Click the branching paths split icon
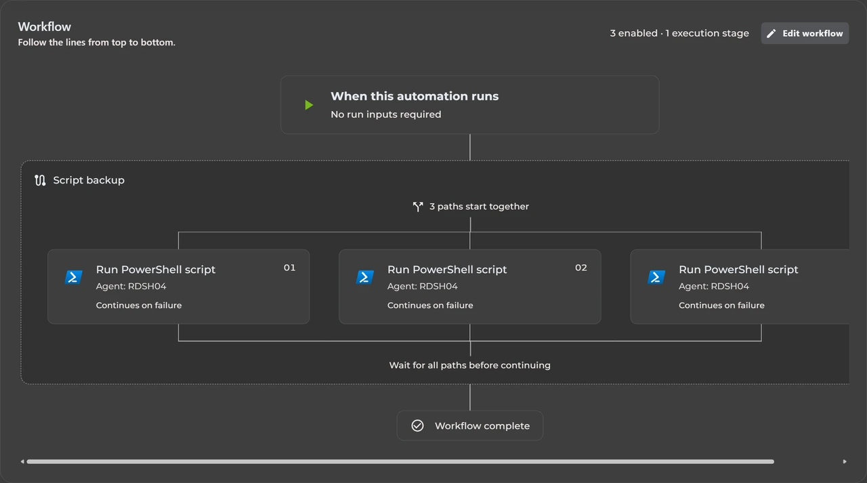Screen dimensions: 867x483 point(418,207)
